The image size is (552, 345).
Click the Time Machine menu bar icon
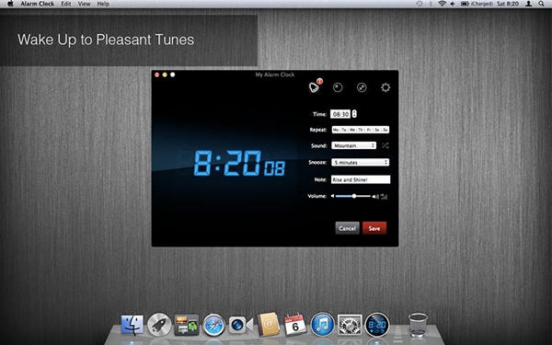(x=420, y=4)
